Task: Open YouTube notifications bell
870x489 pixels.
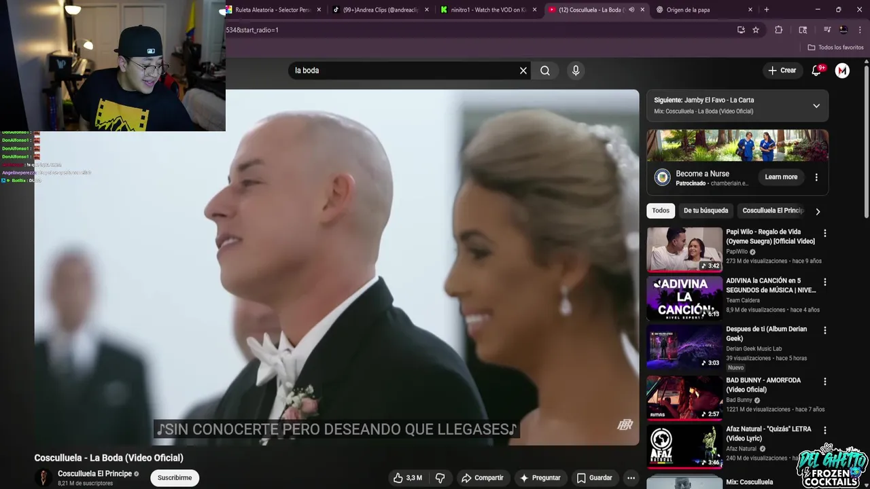Action: pos(817,71)
